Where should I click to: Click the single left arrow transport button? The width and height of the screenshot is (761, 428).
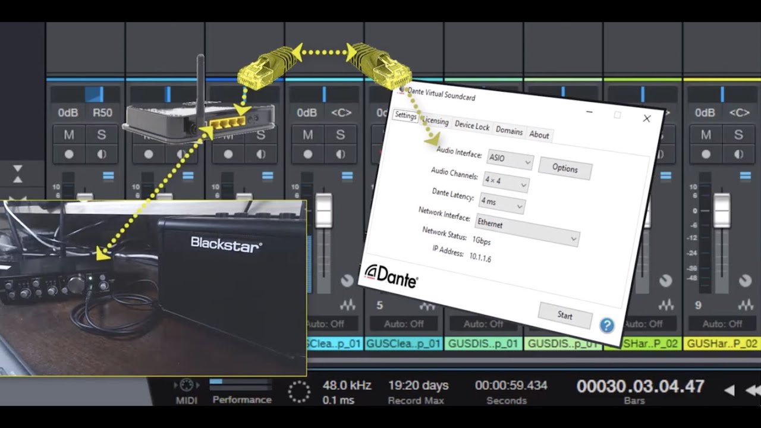click(729, 390)
